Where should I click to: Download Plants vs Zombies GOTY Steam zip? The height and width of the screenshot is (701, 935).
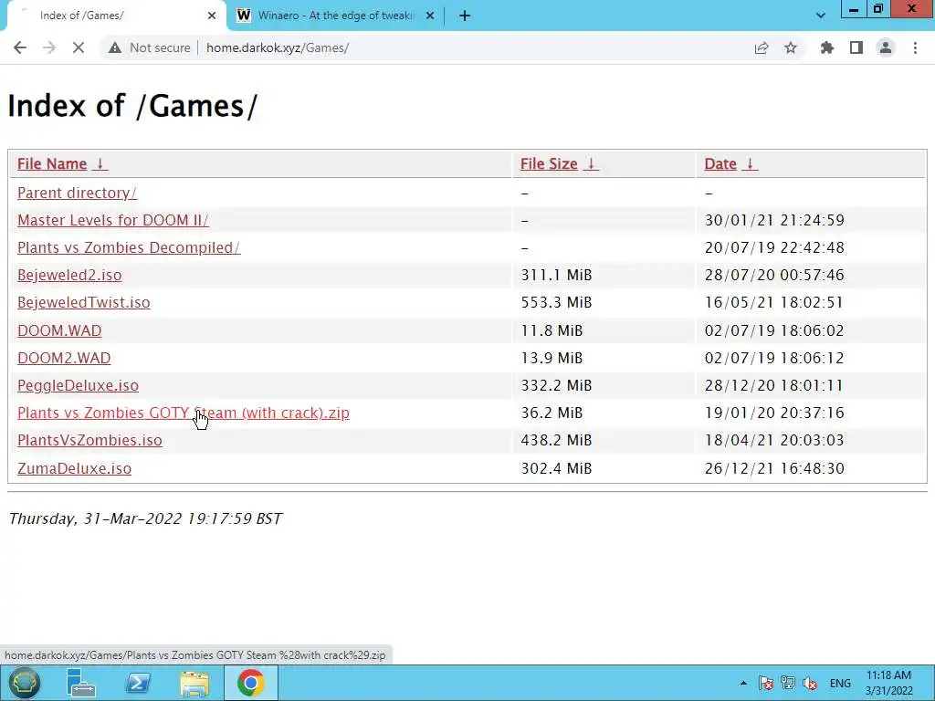click(x=183, y=413)
